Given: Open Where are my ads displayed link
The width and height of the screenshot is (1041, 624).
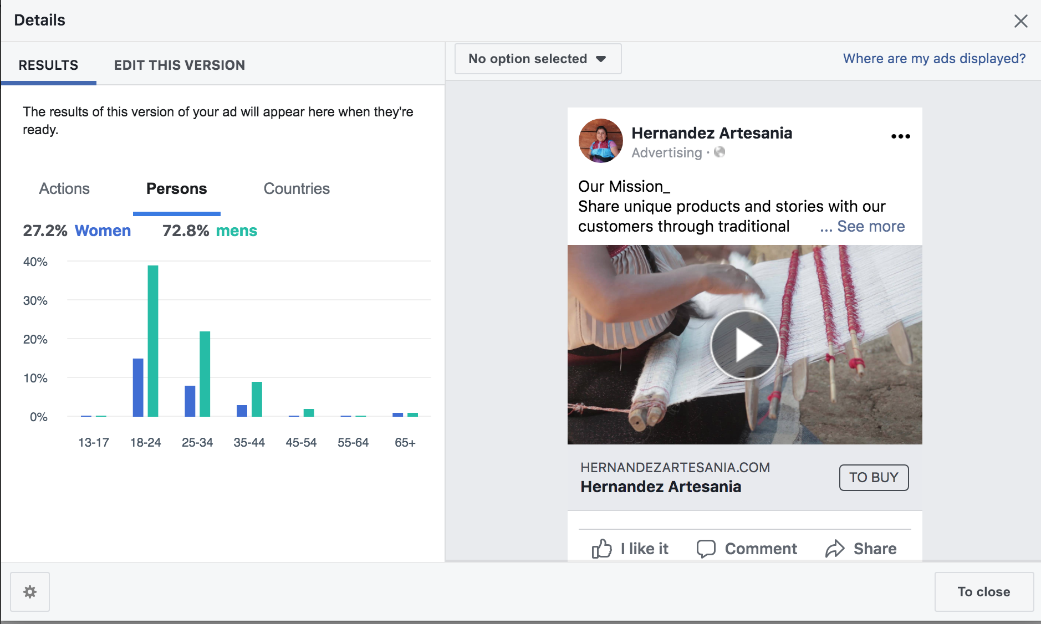Looking at the screenshot, I should click(x=934, y=59).
